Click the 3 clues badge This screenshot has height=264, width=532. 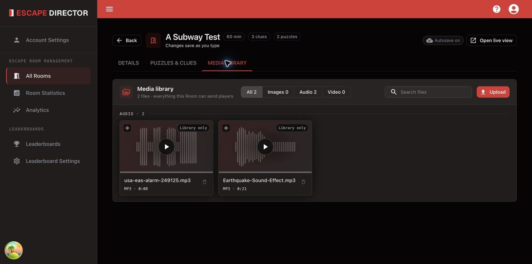click(259, 37)
